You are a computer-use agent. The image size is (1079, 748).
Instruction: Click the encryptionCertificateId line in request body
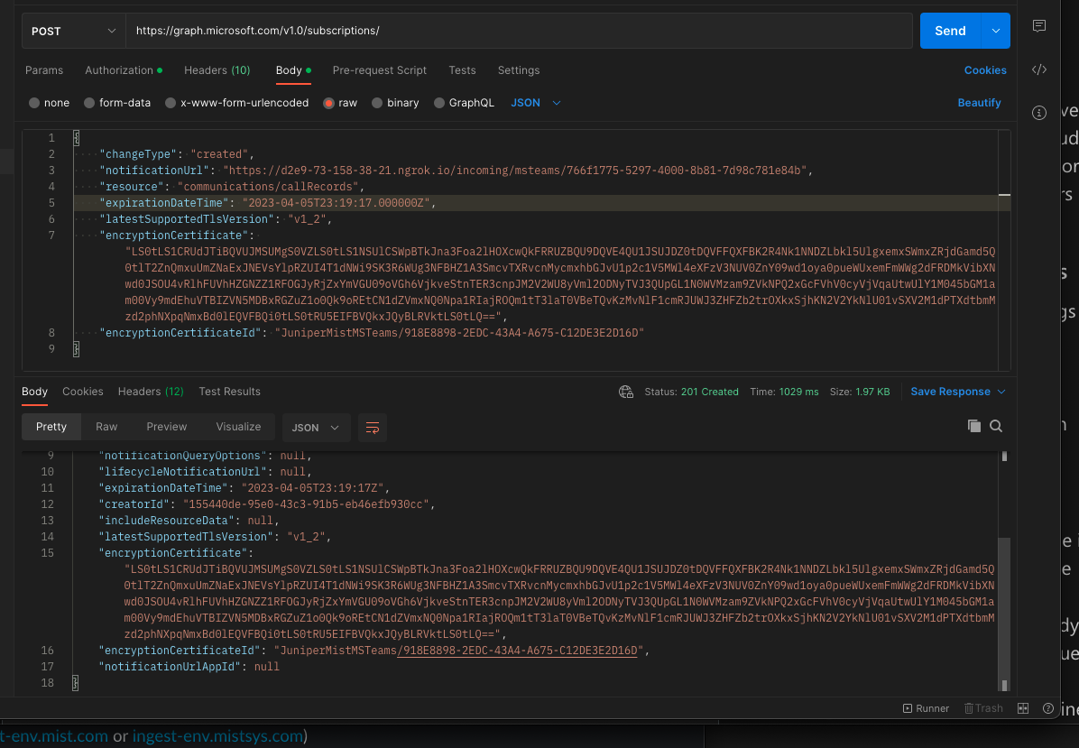coord(372,333)
